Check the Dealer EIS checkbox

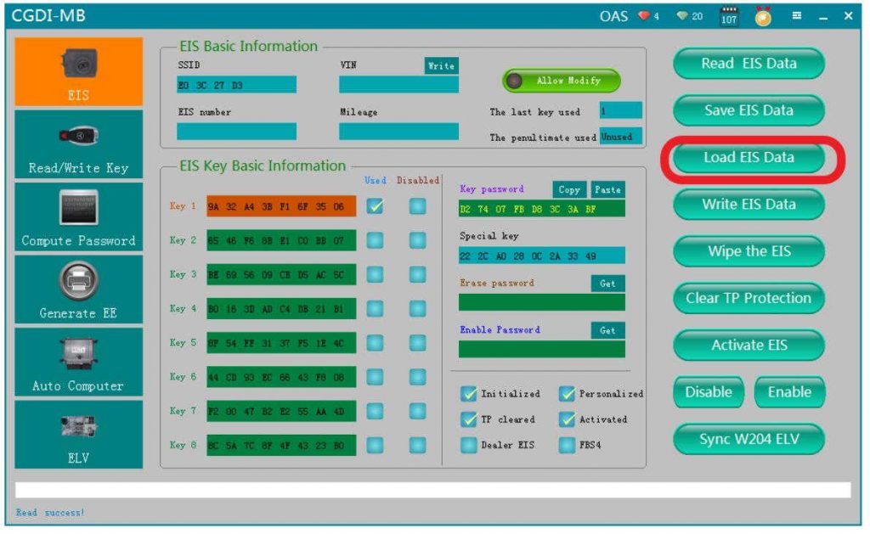[469, 445]
